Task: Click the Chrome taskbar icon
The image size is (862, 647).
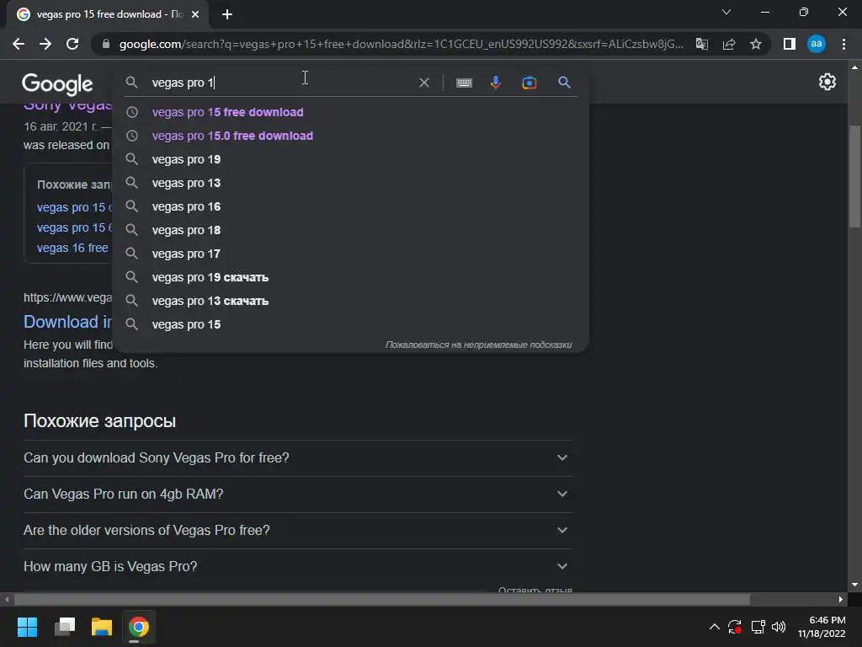Action: click(x=139, y=627)
